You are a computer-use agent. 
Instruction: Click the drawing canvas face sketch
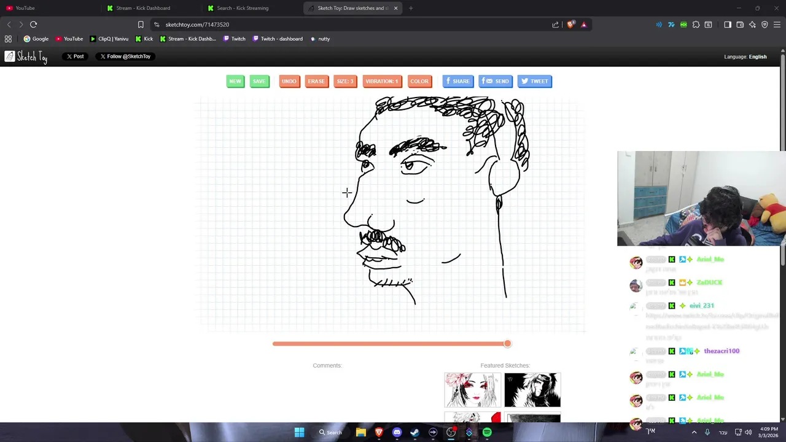tap(436, 200)
